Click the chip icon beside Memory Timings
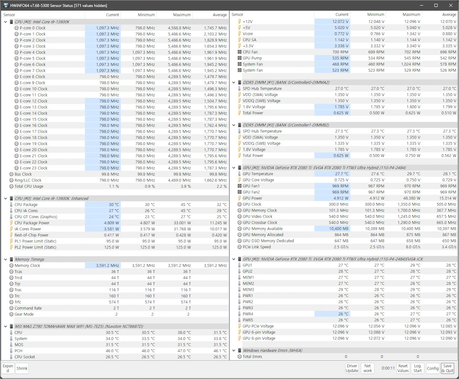Screen dimensions: 459x379 pyautogui.click(x=11, y=259)
